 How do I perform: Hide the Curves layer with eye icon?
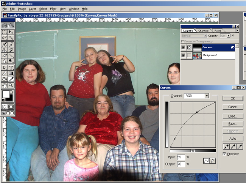tap(184, 48)
